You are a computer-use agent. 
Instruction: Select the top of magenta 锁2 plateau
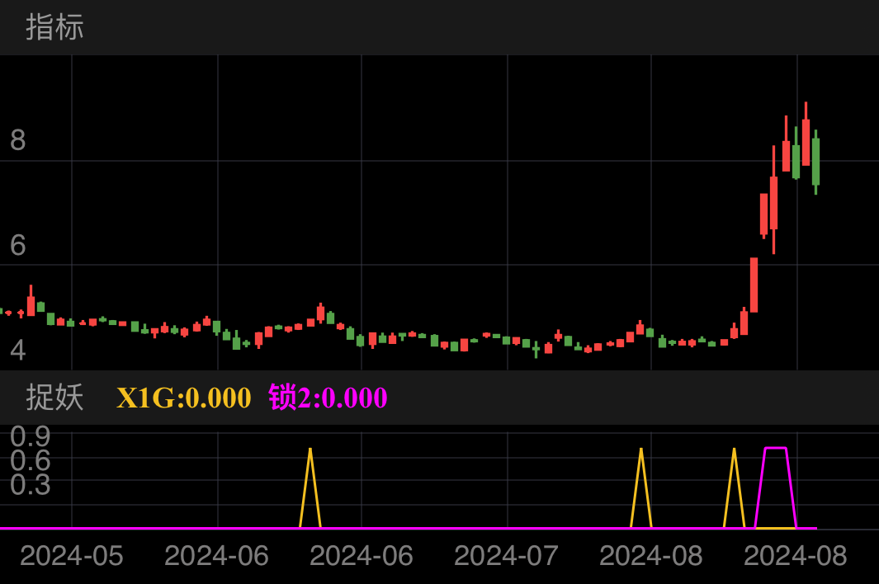coord(776,448)
